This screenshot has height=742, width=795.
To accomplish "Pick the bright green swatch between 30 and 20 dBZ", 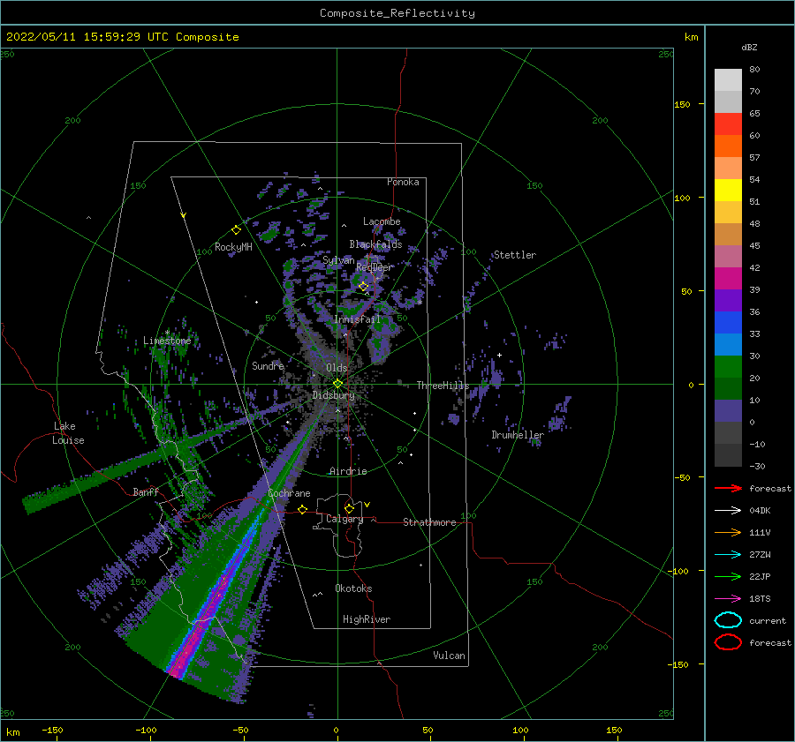I will 728,367.
